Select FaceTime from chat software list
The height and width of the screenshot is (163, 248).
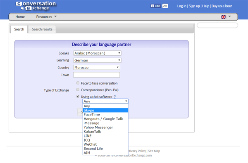point(105,114)
